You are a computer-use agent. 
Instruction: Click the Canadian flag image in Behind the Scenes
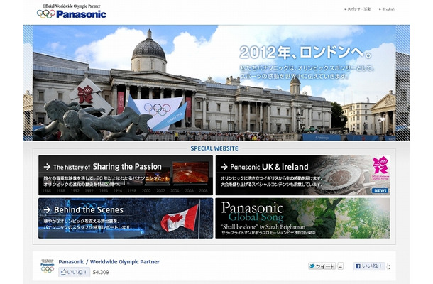point(180,219)
